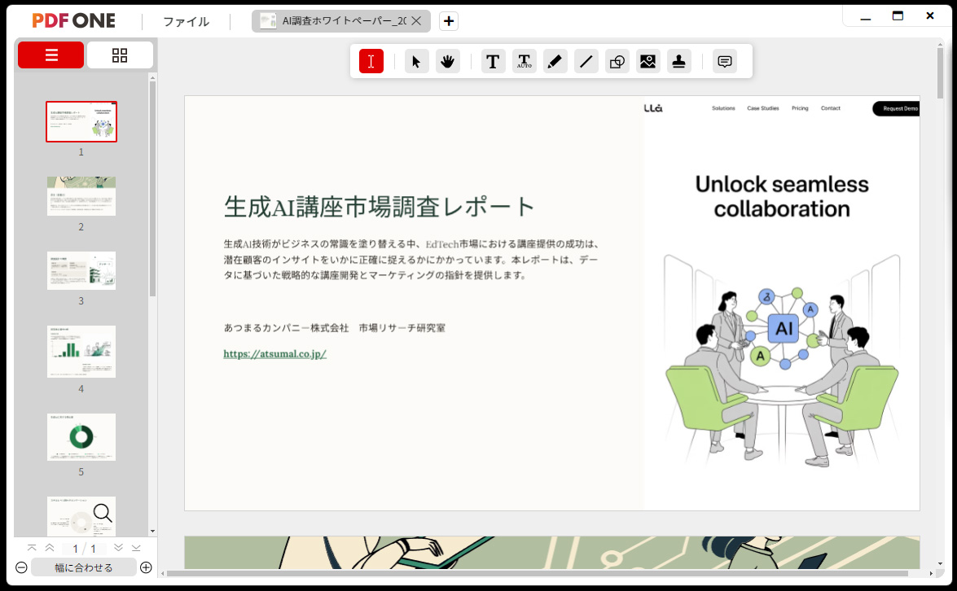Add a comment annotation

point(724,61)
